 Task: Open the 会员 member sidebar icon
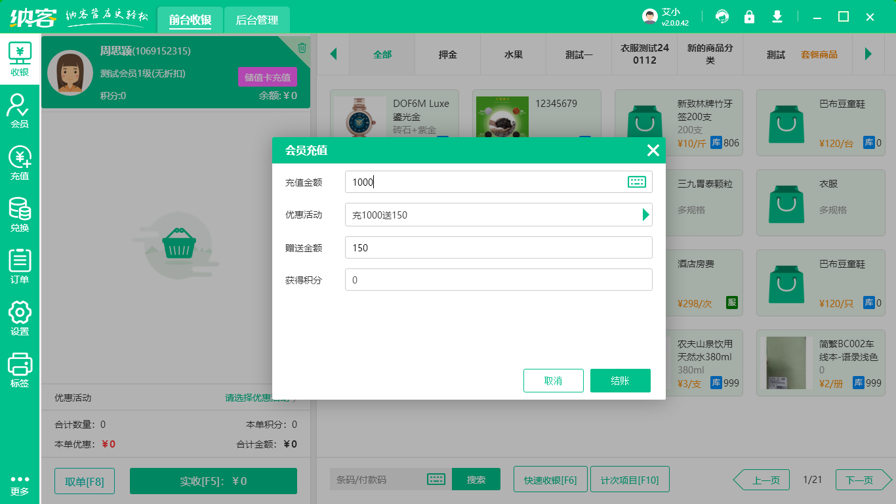(x=20, y=110)
